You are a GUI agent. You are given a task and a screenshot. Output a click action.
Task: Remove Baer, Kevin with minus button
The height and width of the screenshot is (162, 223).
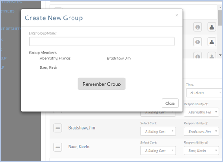click(x=58, y=147)
